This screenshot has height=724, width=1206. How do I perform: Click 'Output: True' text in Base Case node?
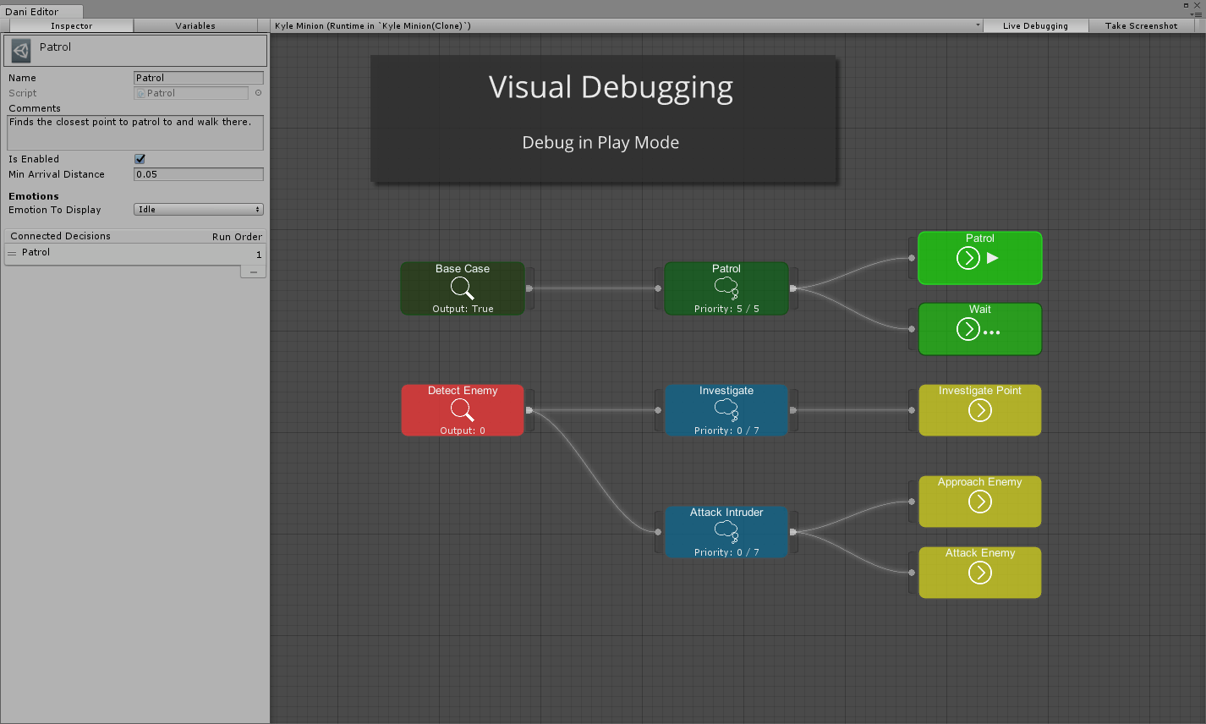463,309
